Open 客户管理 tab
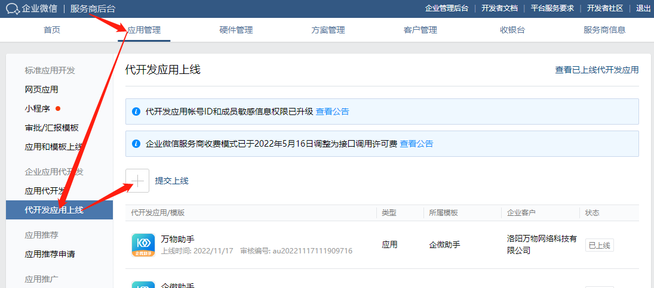 coord(420,30)
